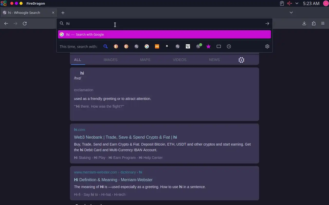Image resolution: width=329 pixels, height=205 pixels.
Task: Click the FireDragon title in top panel
Action: [36, 3]
